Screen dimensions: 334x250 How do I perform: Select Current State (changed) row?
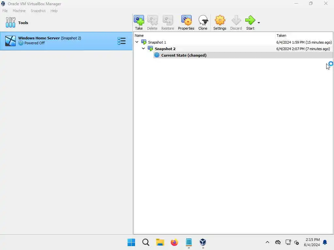pyautogui.click(x=243, y=55)
